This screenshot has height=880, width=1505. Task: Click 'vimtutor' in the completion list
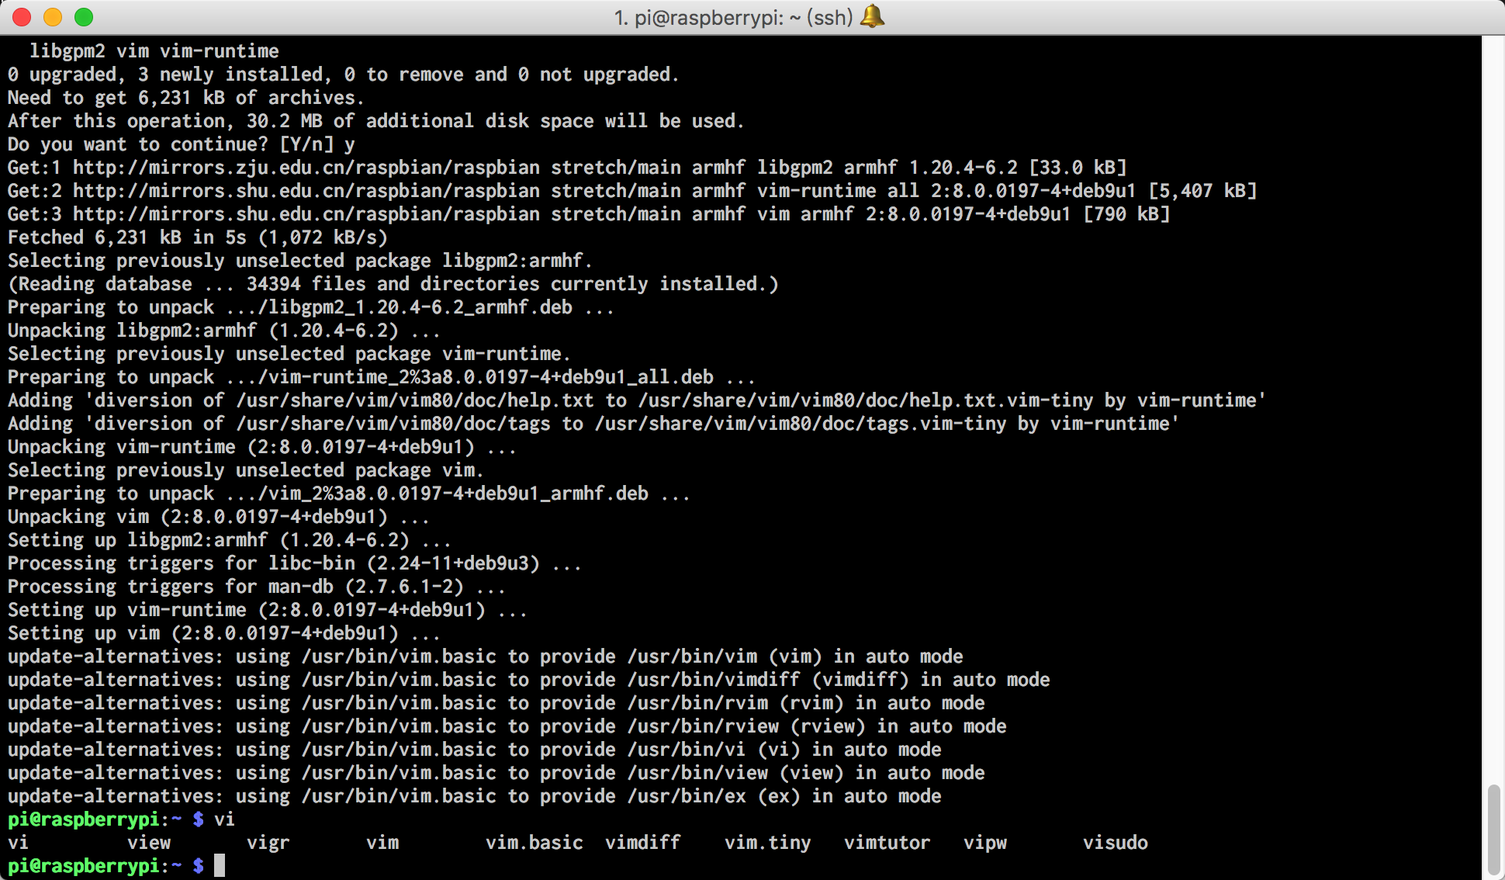(x=887, y=843)
